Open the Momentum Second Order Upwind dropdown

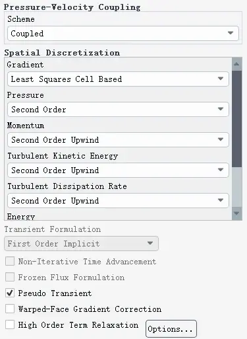pyautogui.click(x=118, y=140)
